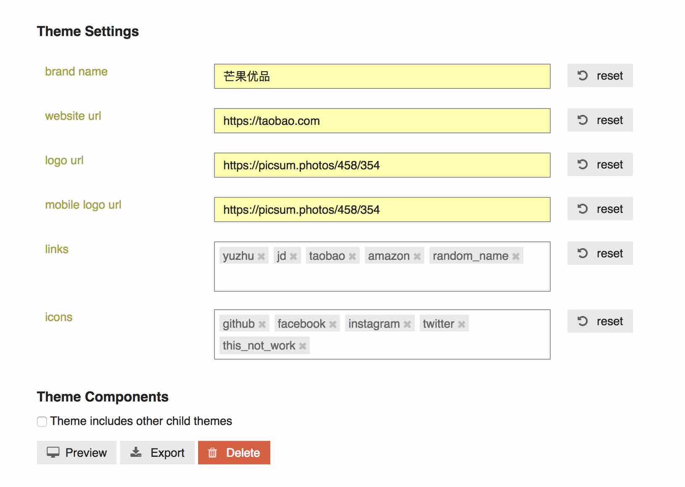
Task: Reset the links field
Action: pyautogui.click(x=599, y=253)
